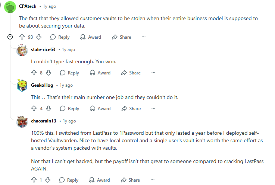The width and height of the screenshot is (275, 185).
Task: Share CPAtech's comment
Action: (x=122, y=37)
